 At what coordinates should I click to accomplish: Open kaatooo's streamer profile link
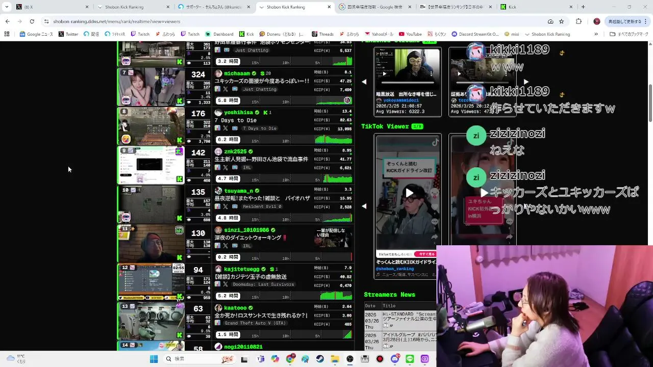coord(235,308)
